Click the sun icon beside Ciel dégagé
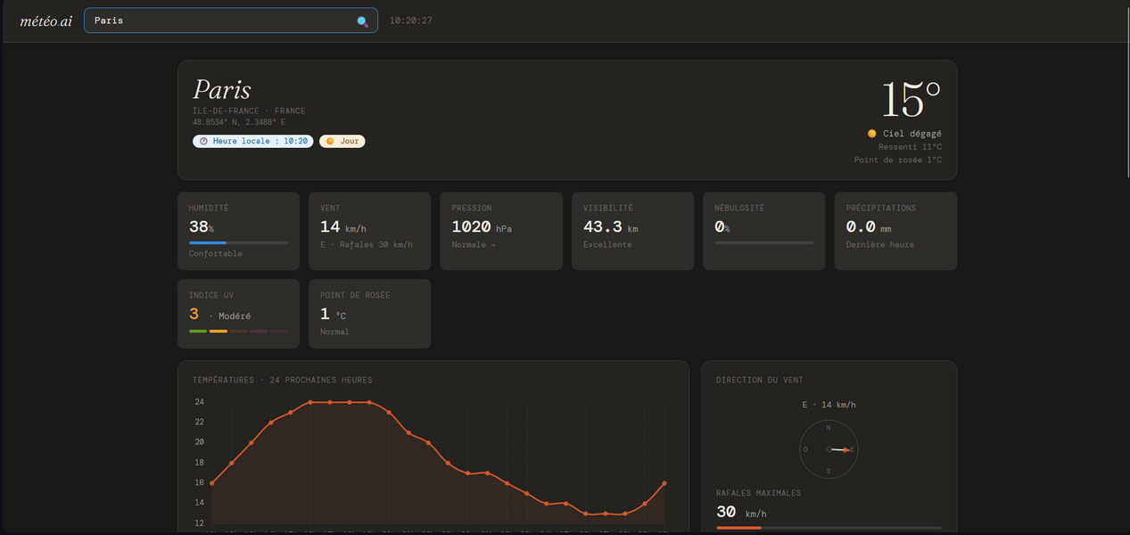 [872, 134]
